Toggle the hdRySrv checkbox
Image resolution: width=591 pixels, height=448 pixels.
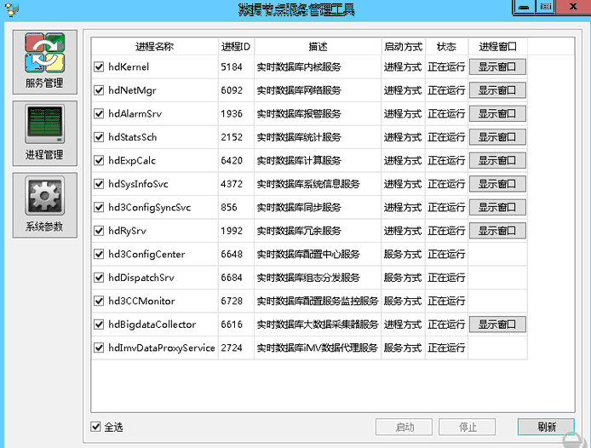pyautogui.click(x=99, y=231)
